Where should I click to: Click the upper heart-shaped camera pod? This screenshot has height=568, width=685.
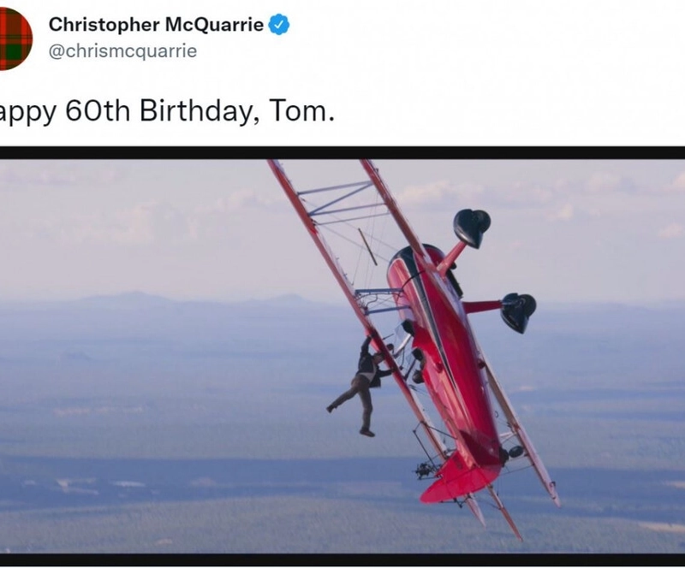point(472,228)
